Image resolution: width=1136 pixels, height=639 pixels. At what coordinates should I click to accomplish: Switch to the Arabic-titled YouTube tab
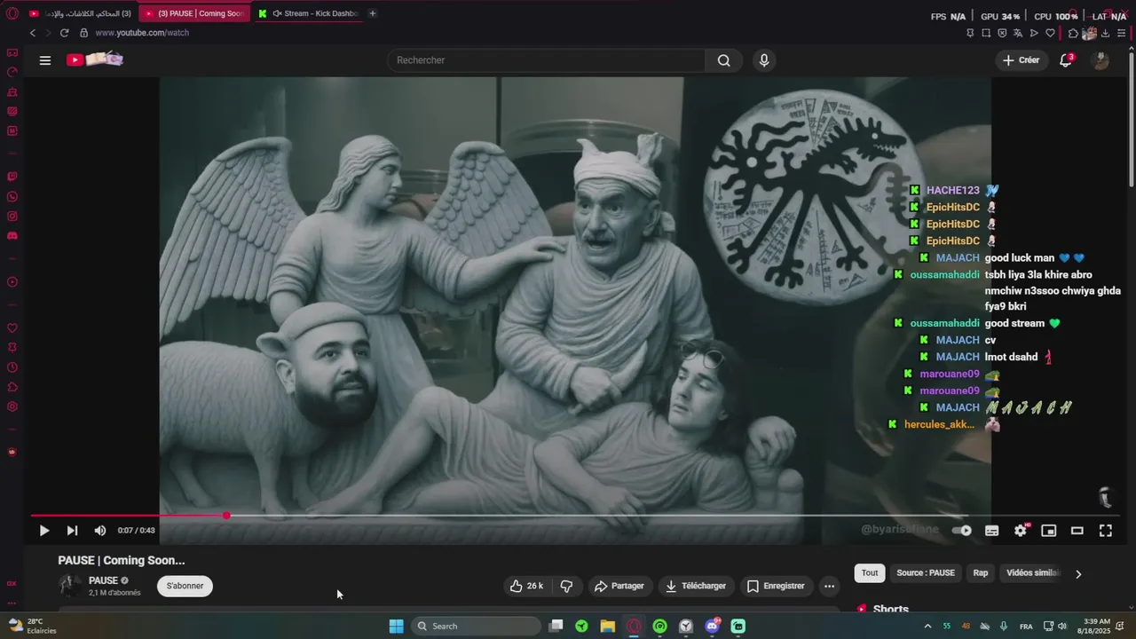(x=81, y=13)
